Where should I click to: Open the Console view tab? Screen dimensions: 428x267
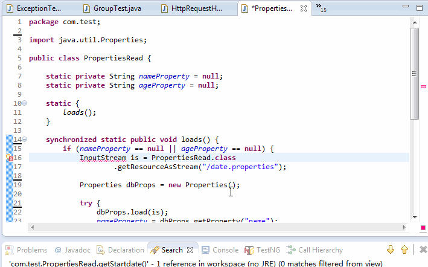pyautogui.click(x=220, y=250)
